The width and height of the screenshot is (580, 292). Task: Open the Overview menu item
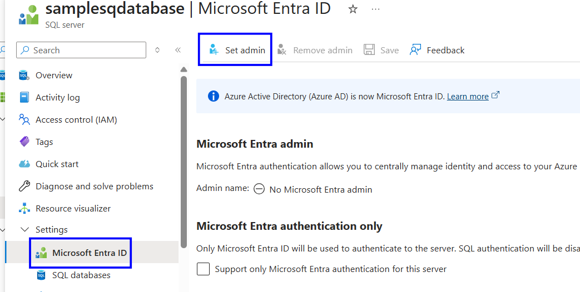click(53, 75)
